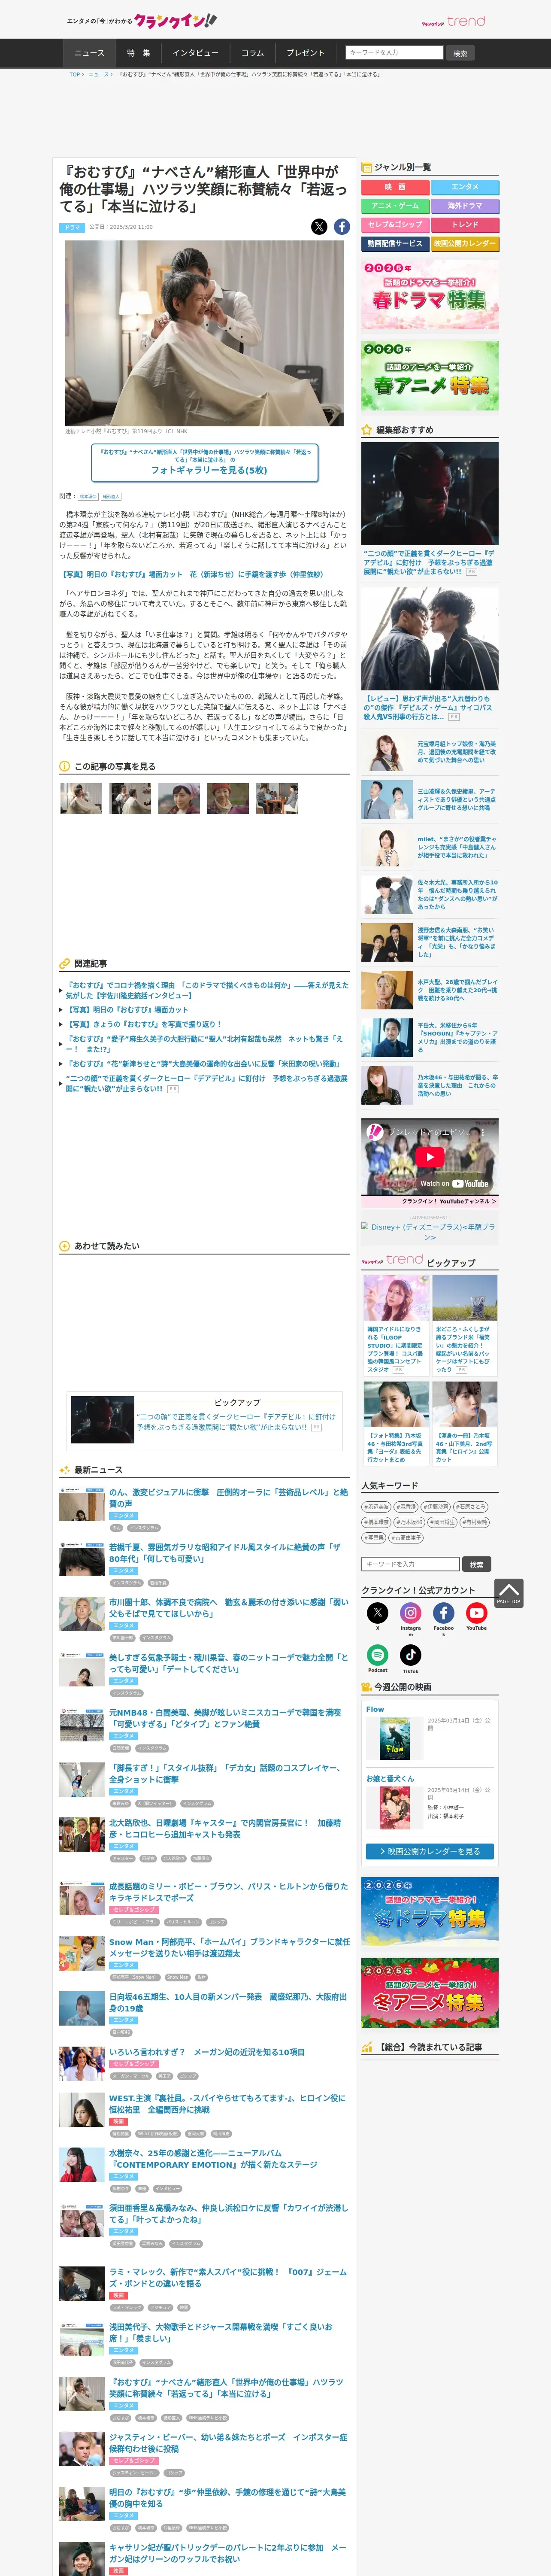This screenshot has height=2576, width=551.
Task: Open Flow movie poster
Action: click(x=395, y=1738)
